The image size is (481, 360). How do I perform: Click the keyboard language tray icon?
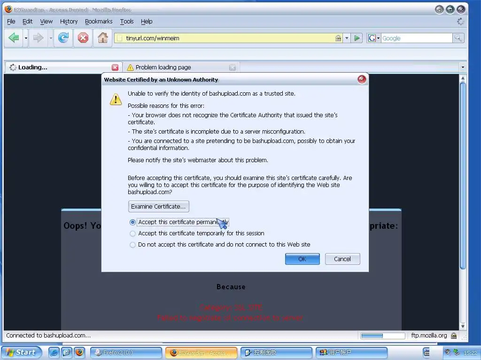(x=427, y=352)
